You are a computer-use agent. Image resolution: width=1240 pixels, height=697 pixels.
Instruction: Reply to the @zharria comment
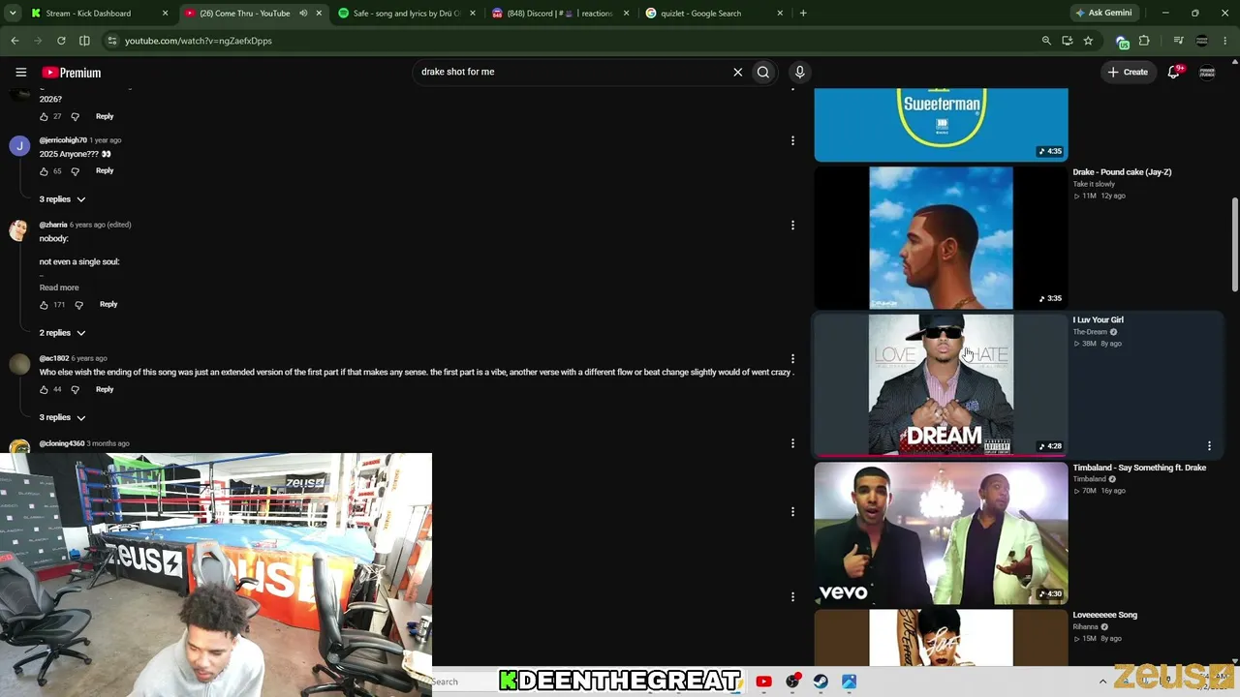[x=108, y=304]
